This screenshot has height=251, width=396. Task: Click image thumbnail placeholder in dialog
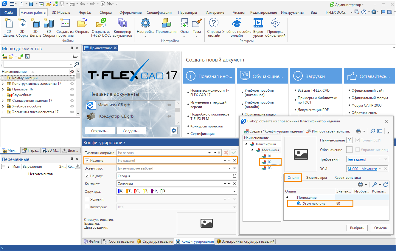[x=301, y=154]
